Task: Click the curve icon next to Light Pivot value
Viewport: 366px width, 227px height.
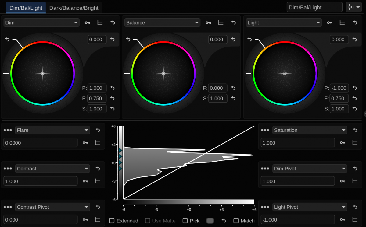Action: tap(355, 219)
